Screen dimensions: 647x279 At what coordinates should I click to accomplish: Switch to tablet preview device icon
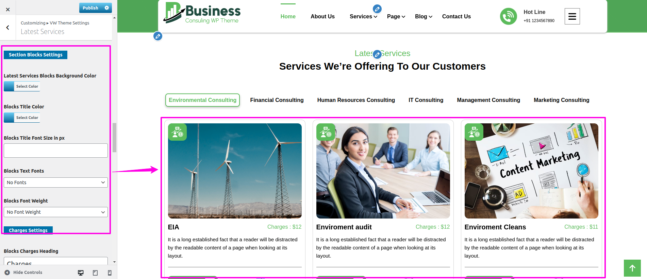coord(95,273)
